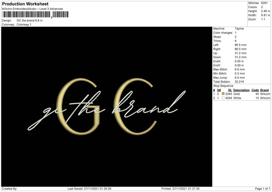Click the Total Bobbin value '32.21ft'

point(239,82)
